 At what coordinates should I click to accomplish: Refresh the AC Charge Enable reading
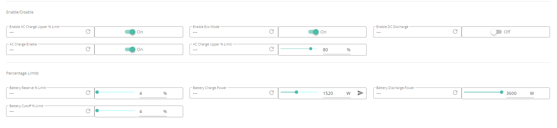point(88,49)
